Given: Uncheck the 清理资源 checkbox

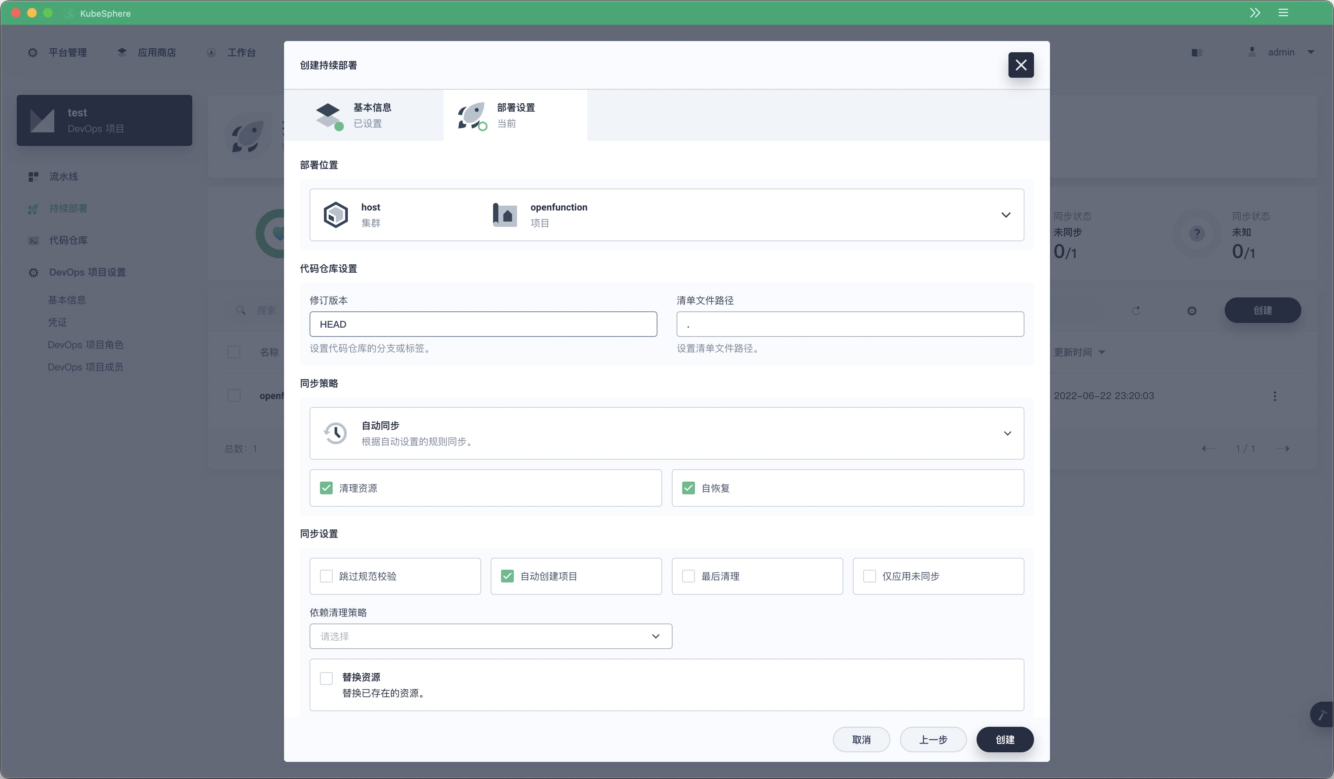Looking at the screenshot, I should click(326, 488).
